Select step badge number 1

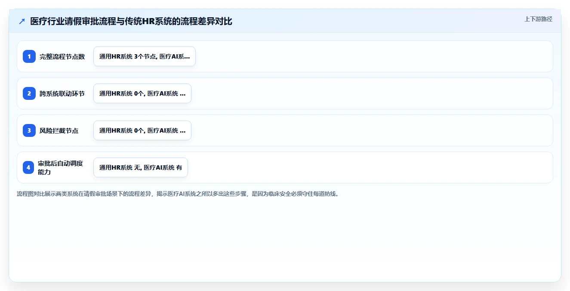tap(29, 56)
